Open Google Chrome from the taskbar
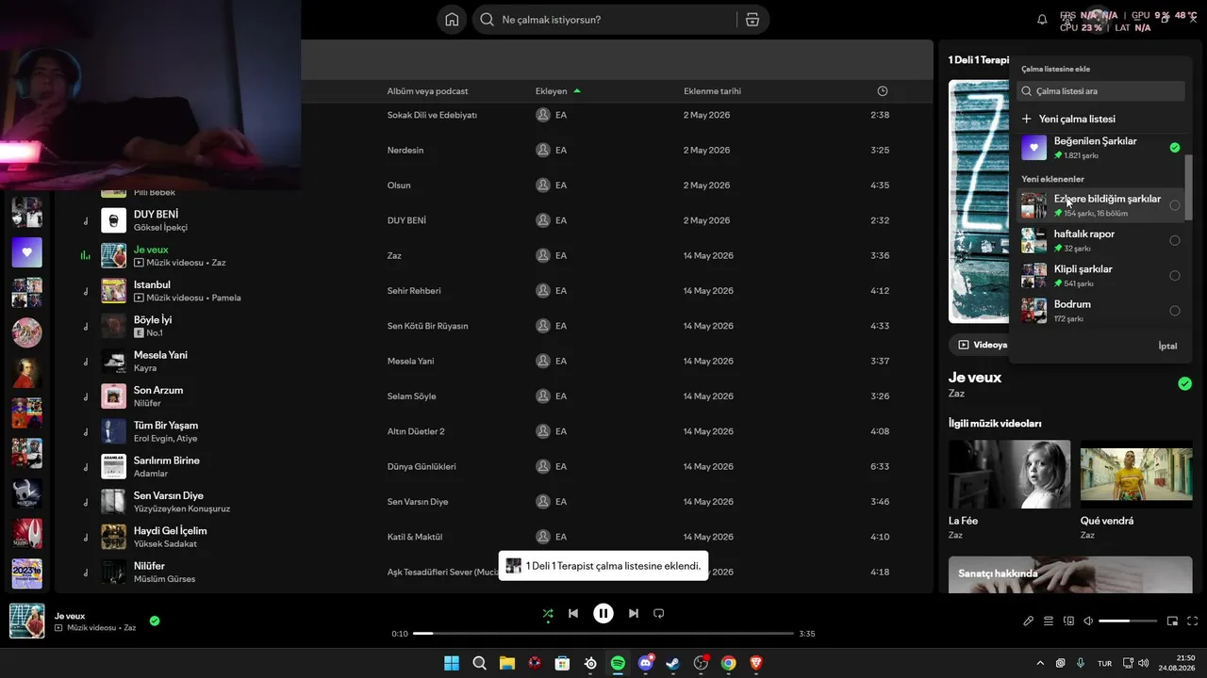 click(x=728, y=663)
